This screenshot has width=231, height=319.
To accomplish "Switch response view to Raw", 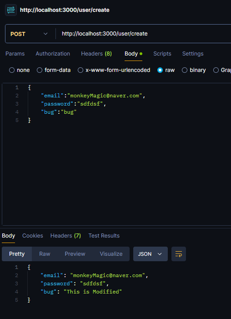I will (x=45, y=254).
